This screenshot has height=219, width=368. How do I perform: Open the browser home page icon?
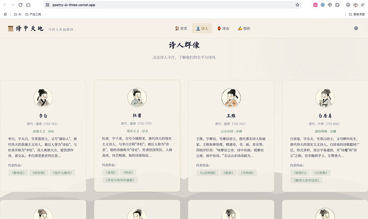[x=28, y=5]
